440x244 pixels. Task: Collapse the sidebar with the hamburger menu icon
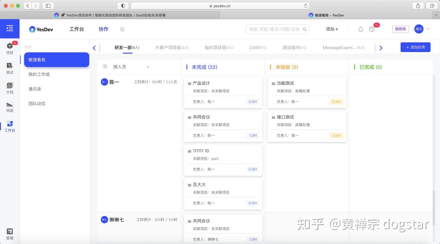tap(10, 29)
